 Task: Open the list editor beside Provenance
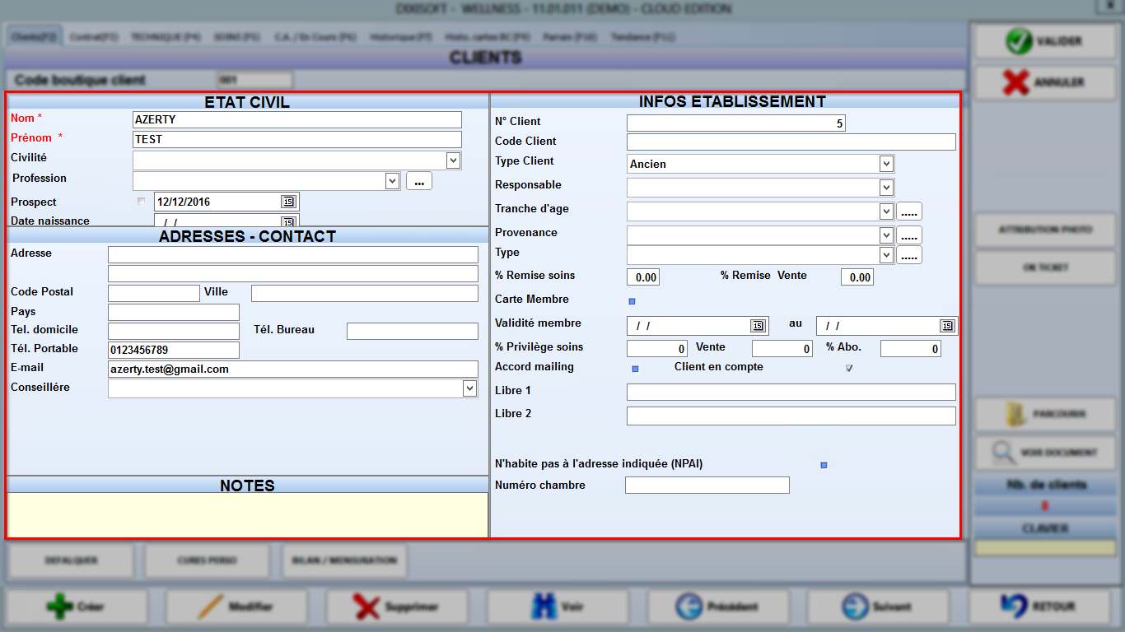[x=908, y=235]
